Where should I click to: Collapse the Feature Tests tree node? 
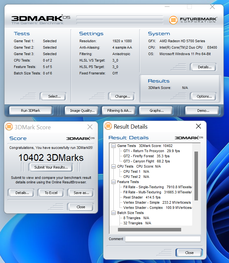pyautogui.click(x=114, y=182)
